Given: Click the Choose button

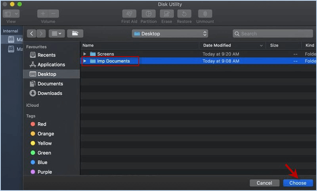Looking at the screenshot, I should coord(298,183).
